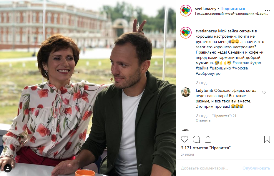
Task: Open svetlanazey avatar beside caption
Action: tap(186, 33)
